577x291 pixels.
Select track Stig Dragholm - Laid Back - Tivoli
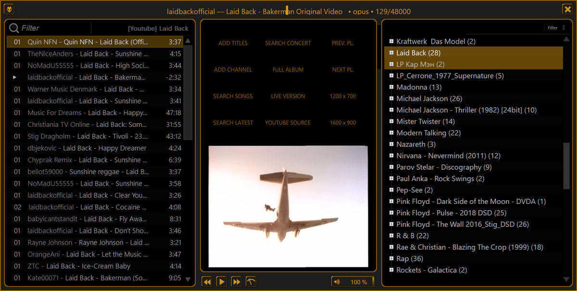point(95,136)
